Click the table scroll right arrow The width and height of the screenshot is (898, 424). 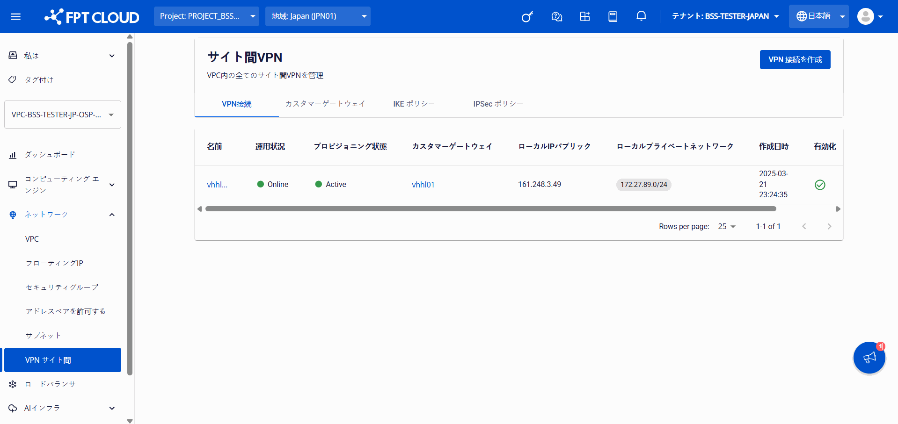pyautogui.click(x=838, y=209)
